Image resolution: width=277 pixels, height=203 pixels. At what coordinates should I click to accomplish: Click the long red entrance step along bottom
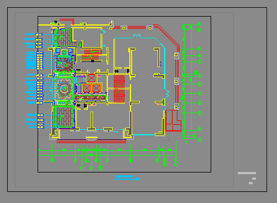(92, 141)
